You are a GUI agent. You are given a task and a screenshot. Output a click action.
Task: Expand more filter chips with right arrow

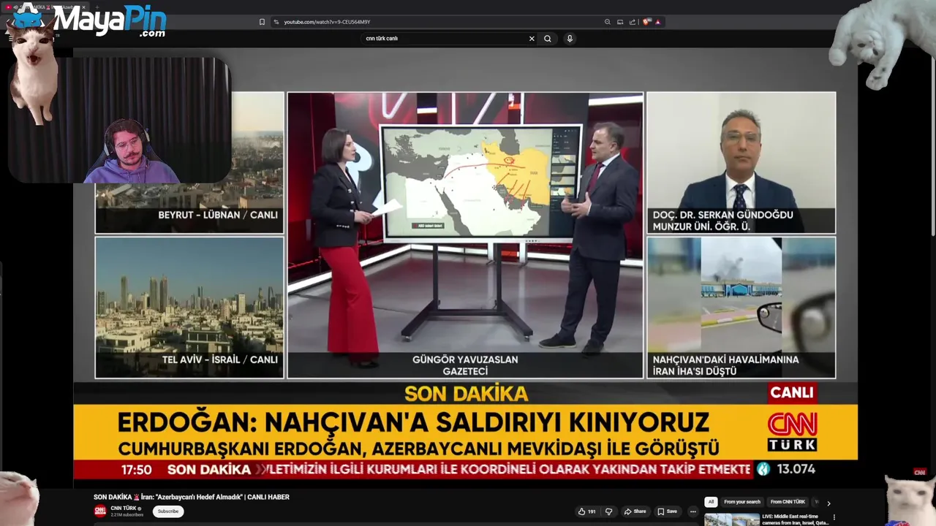click(x=829, y=503)
